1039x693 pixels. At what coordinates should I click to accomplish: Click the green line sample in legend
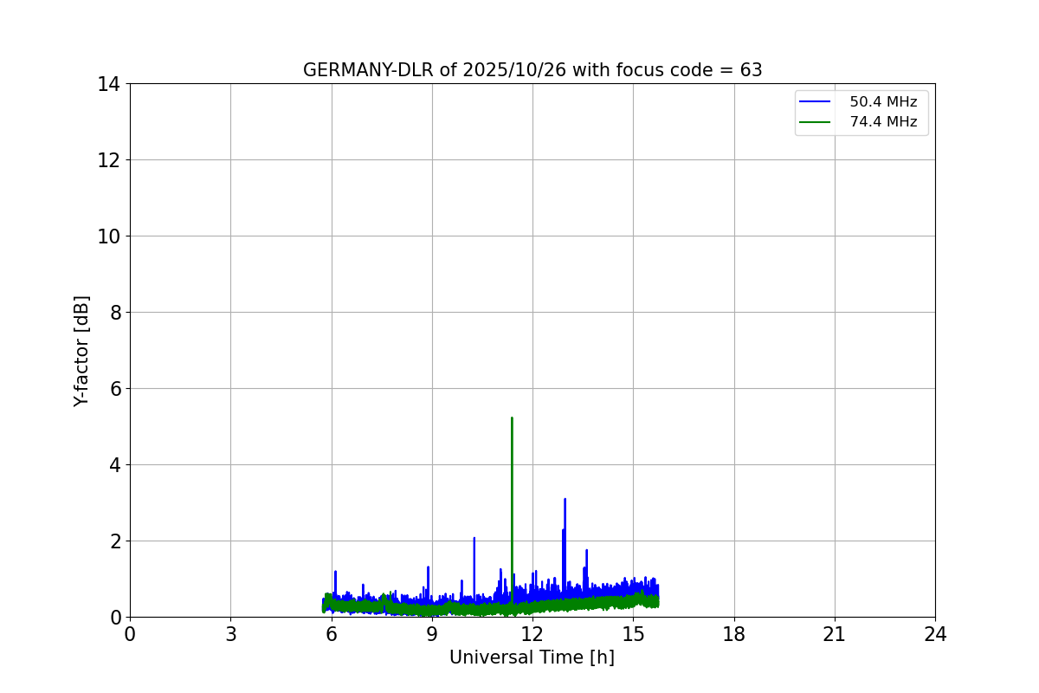[815, 122]
